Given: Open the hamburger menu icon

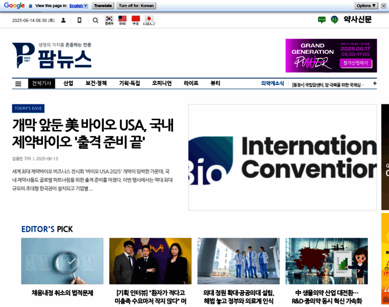Looking at the screenshot, I should point(18,84).
